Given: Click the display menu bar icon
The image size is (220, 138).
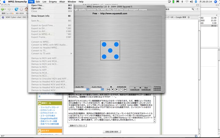Looking at the screenshot, I should (178, 2).
